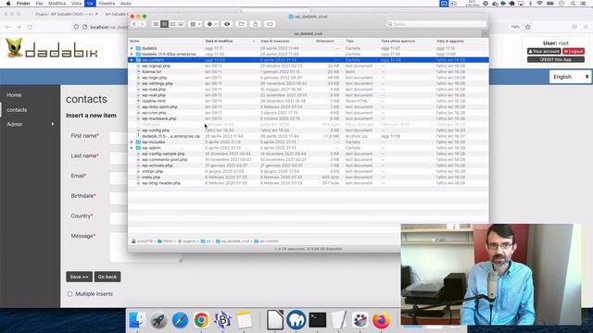Image resolution: width=593 pixels, height=333 pixels.
Task: Click the Go back button in browser
Action: click(107, 277)
